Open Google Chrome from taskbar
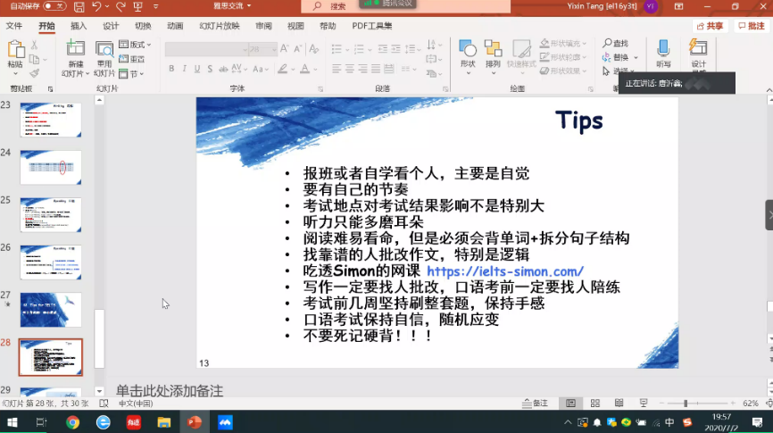This screenshot has width=773, height=433. click(72, 422)
